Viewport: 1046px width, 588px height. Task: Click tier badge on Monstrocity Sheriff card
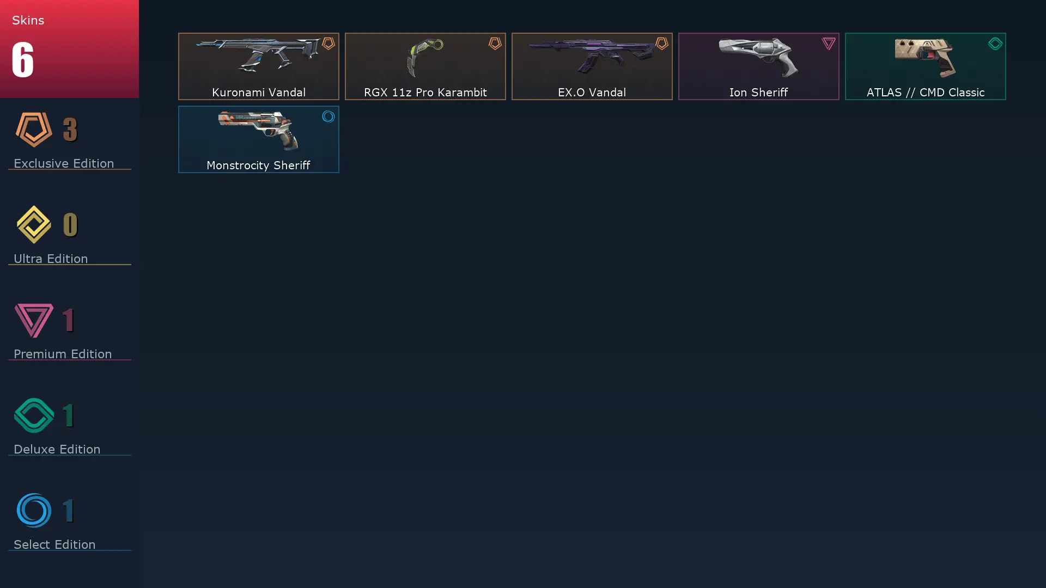[x=328, y=117]
